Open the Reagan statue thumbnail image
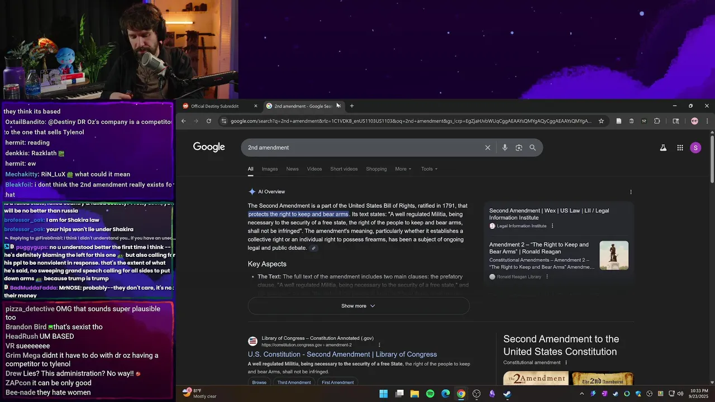 [x=614, y=255]
